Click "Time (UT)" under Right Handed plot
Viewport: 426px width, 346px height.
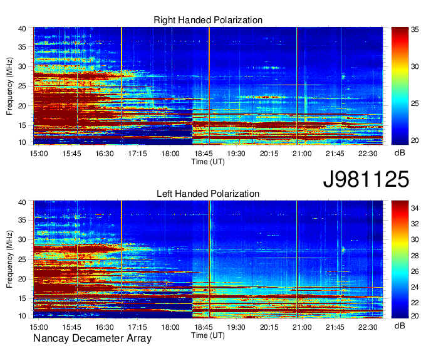click(x=208, y=162)
